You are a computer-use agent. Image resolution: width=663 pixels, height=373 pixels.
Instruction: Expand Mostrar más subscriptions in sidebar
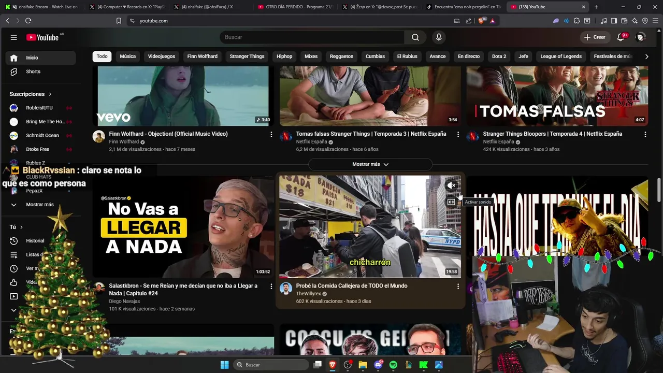[40, 205]
